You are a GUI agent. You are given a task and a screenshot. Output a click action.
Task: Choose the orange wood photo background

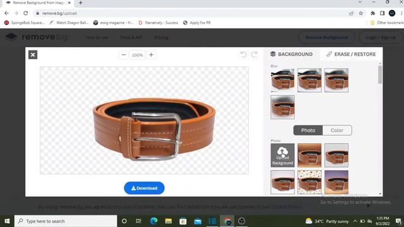[x=309, y=155]
